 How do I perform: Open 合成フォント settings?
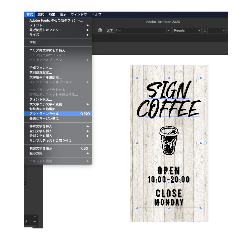pyautogui.click(x=58, y=68)
